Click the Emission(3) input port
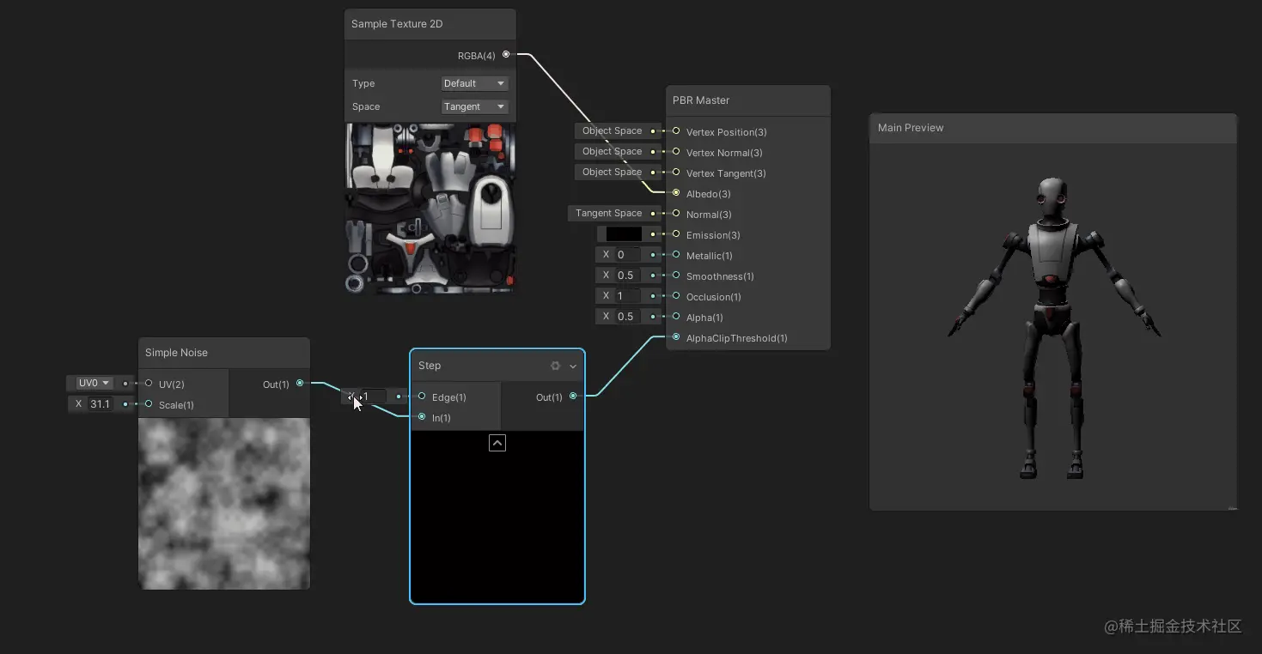The image size is (1262, 654). [676, 234]
